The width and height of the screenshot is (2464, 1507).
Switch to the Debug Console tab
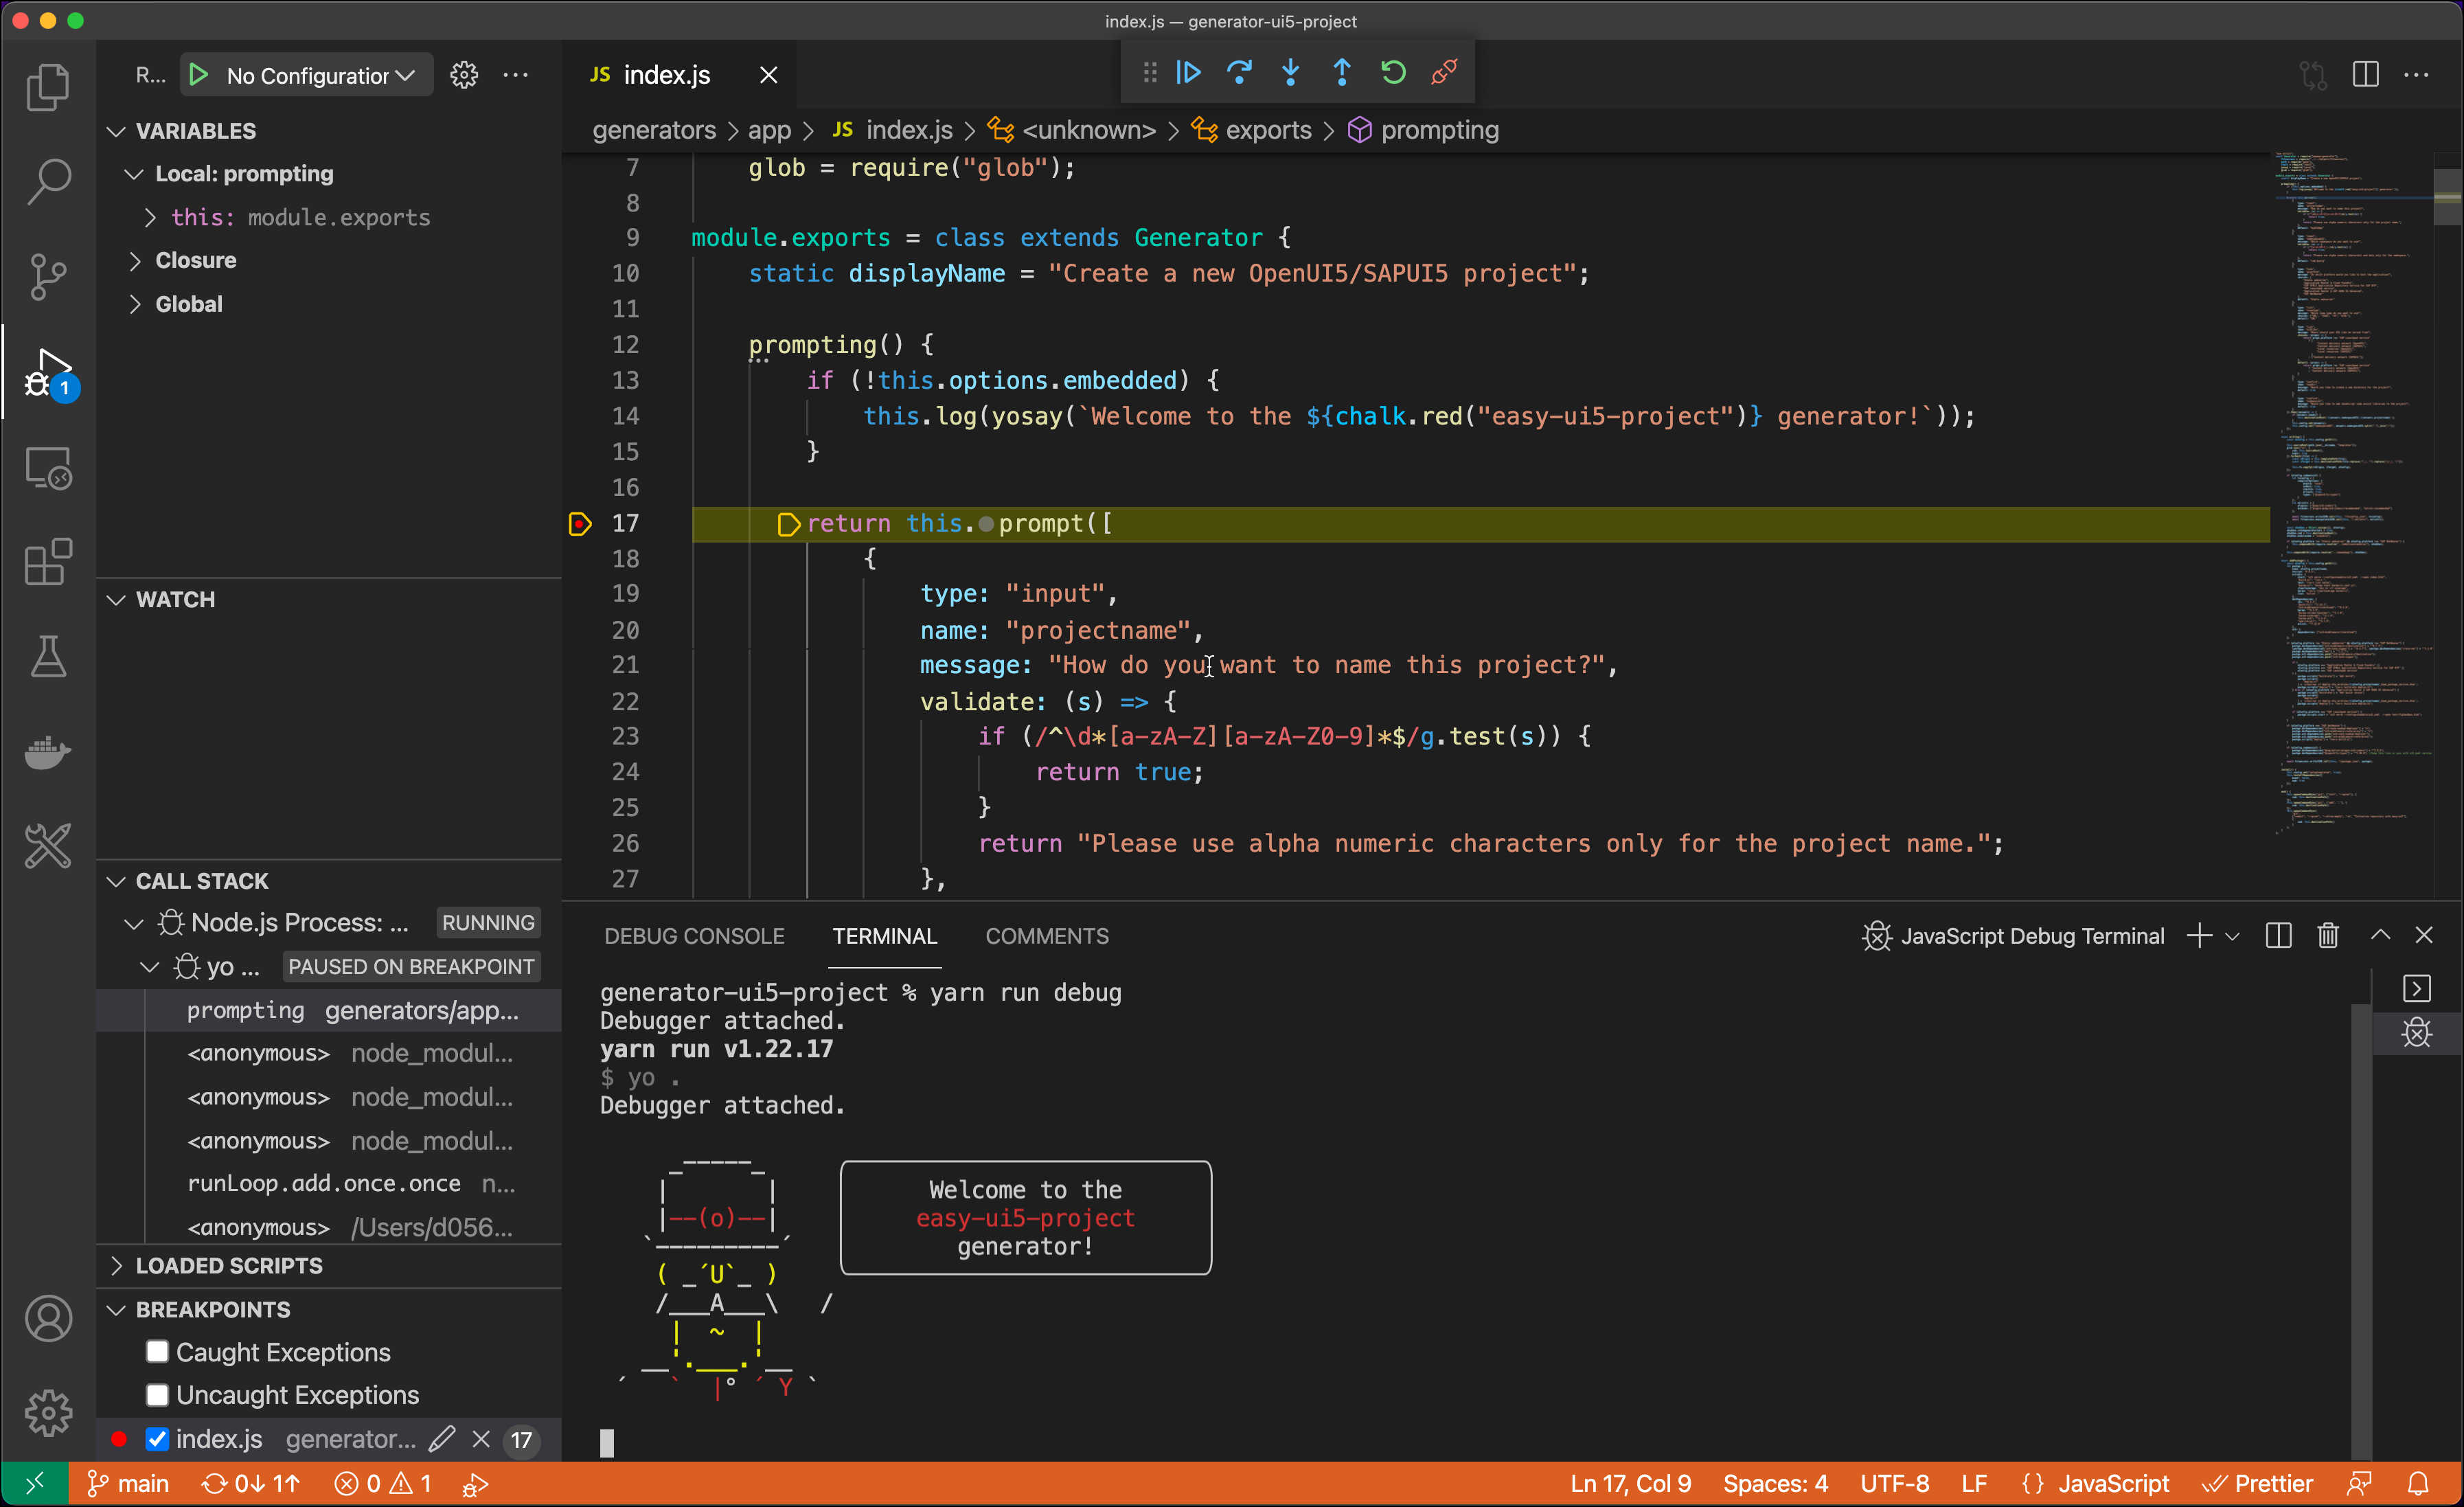[694, 936]
